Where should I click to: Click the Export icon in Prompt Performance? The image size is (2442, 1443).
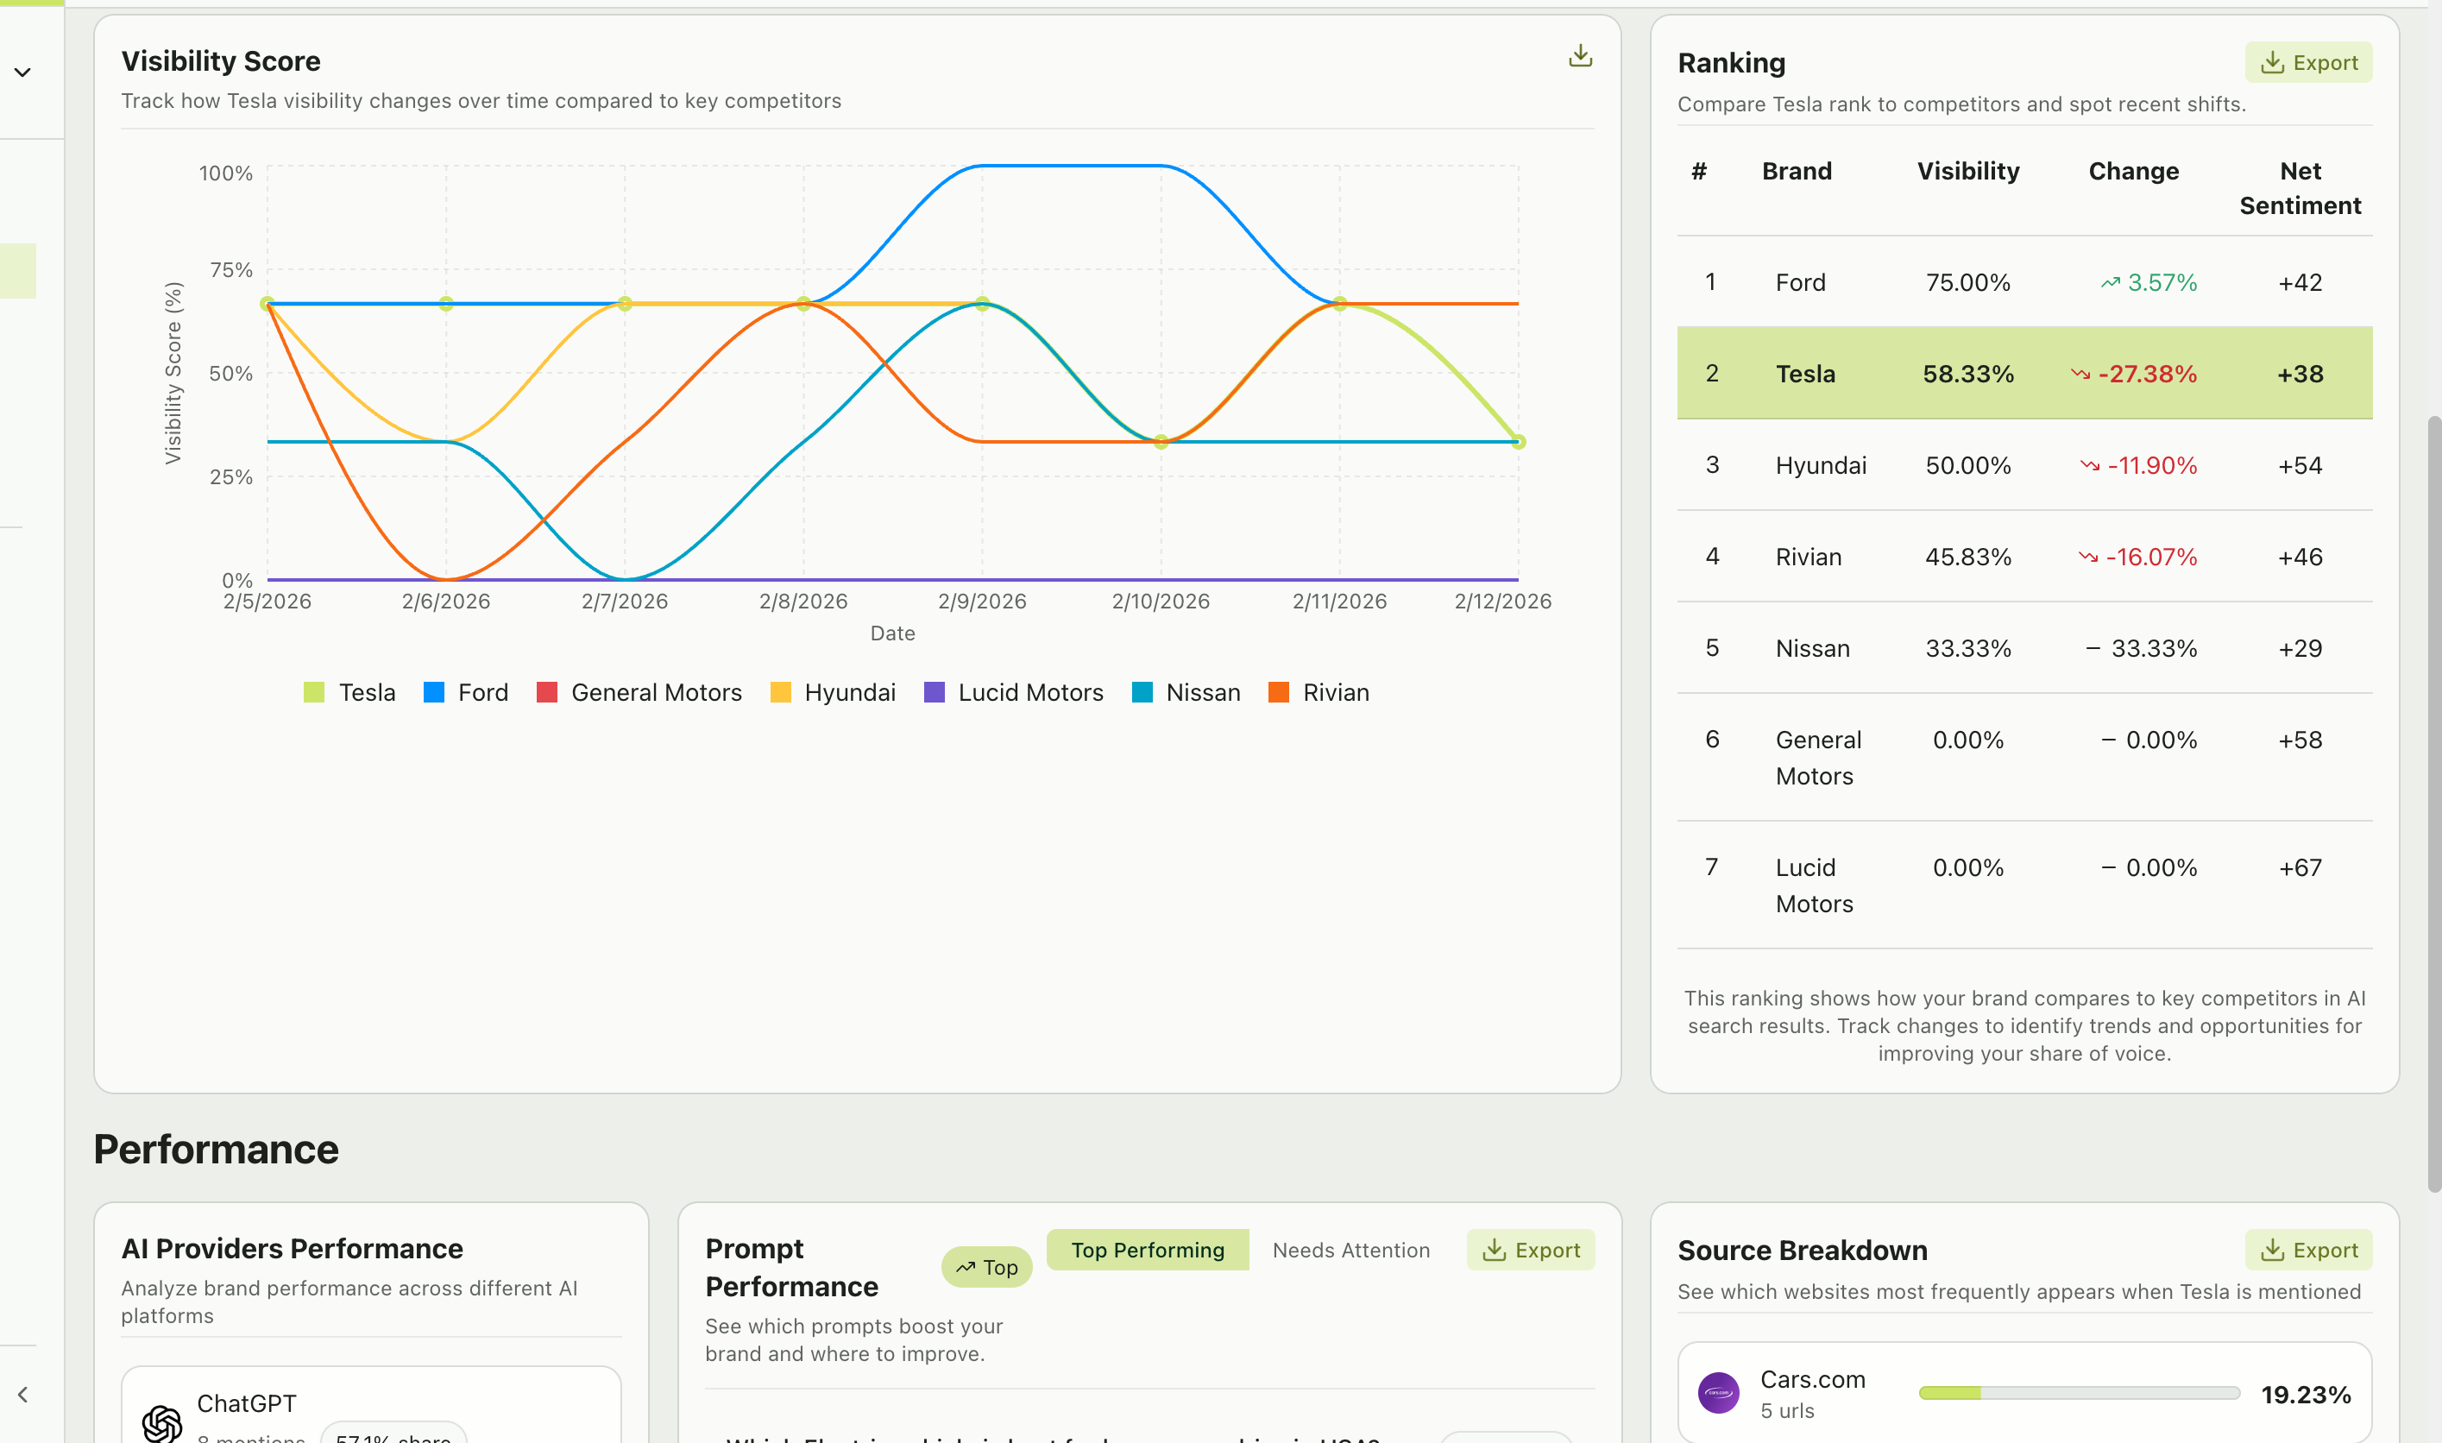coord(1495,1250)
